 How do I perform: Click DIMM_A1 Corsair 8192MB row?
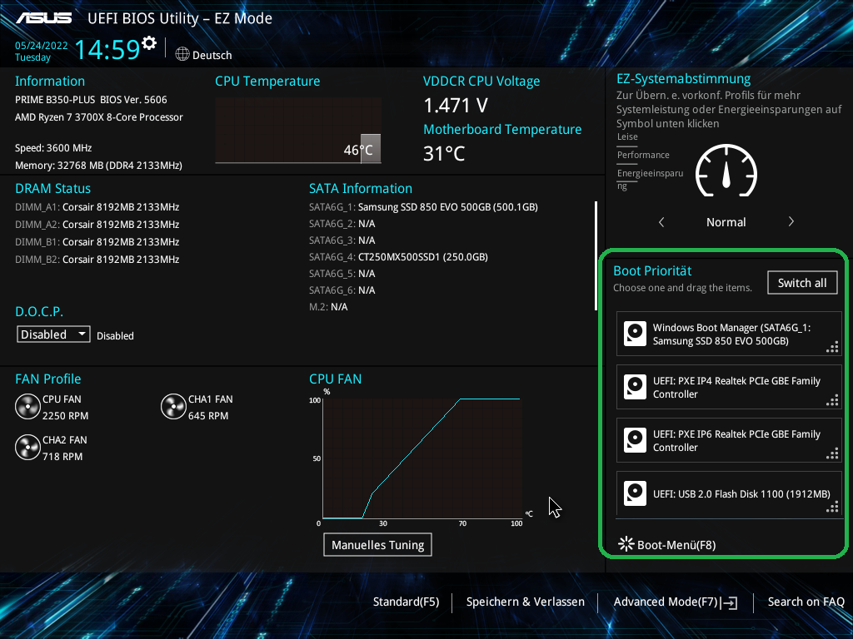point(97,207)
